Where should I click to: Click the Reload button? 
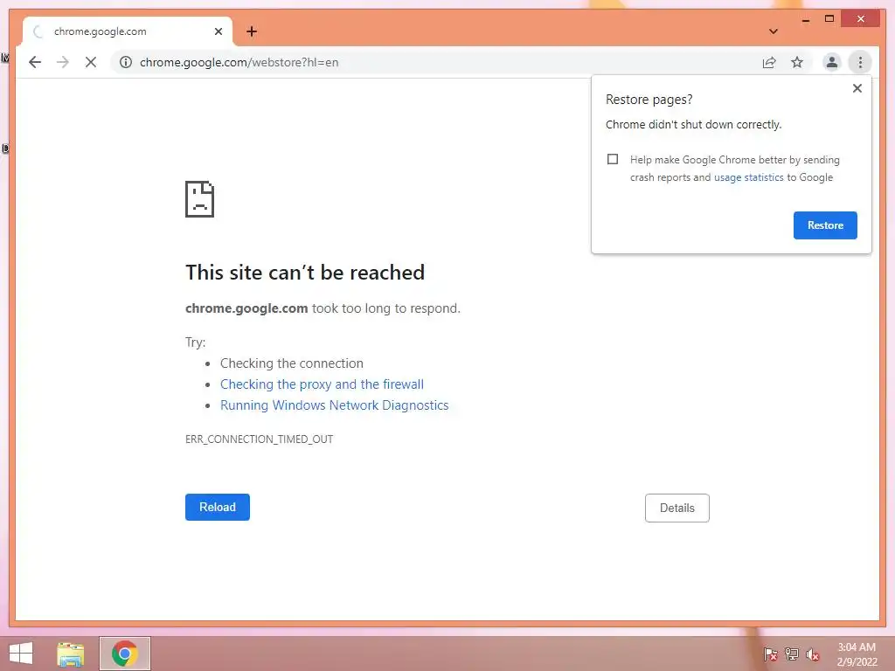coord(218,508)
